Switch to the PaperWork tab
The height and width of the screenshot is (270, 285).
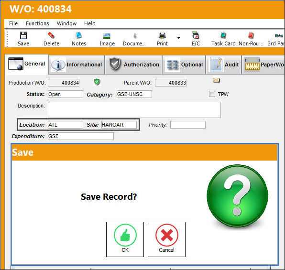263,65
